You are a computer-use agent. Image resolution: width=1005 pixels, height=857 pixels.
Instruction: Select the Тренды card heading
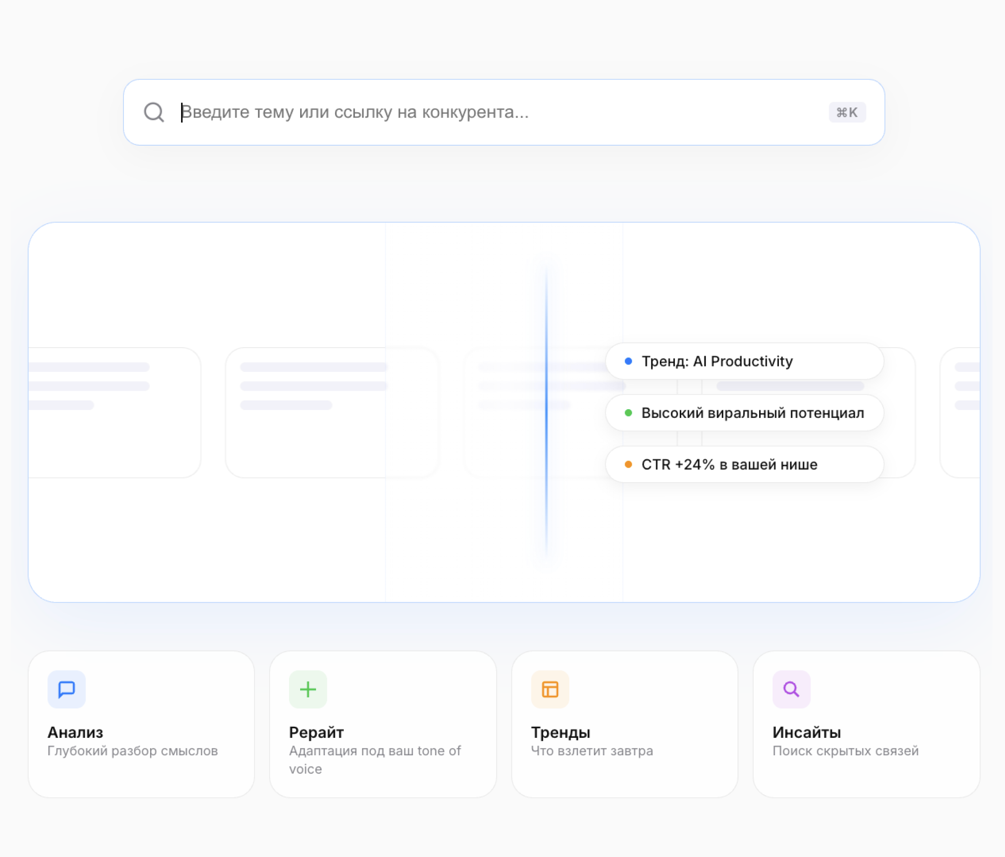pos(560,732)
